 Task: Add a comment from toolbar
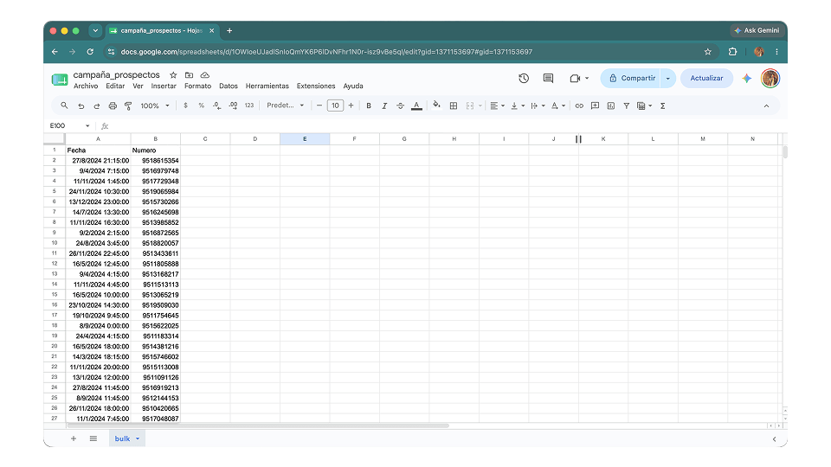[596, 106]
